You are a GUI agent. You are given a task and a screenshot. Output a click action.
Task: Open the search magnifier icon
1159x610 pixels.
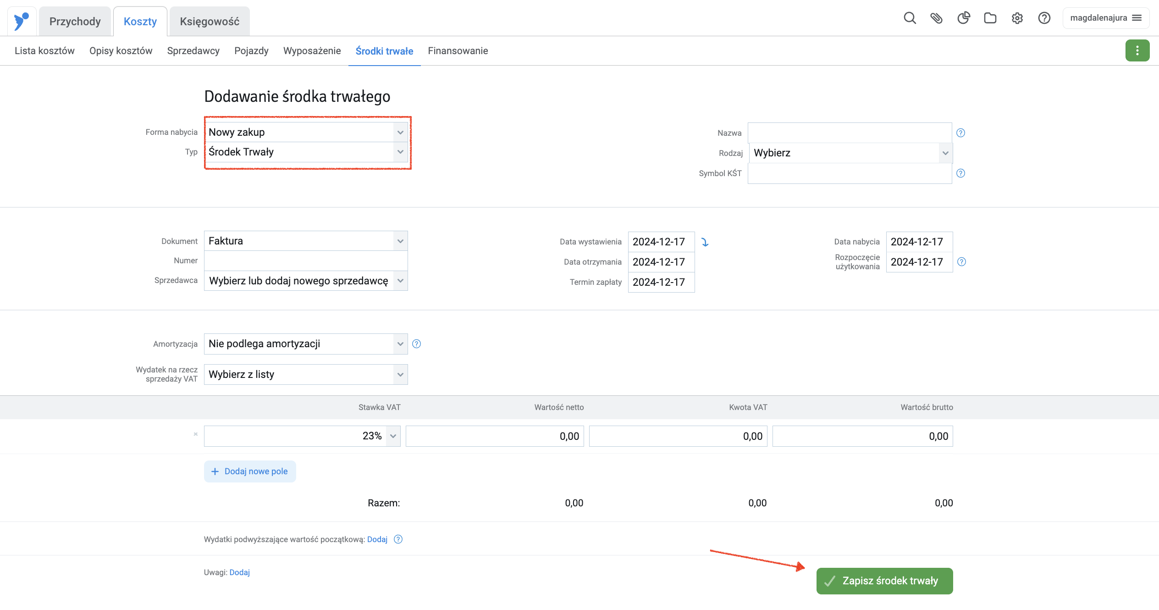(910, 18)
